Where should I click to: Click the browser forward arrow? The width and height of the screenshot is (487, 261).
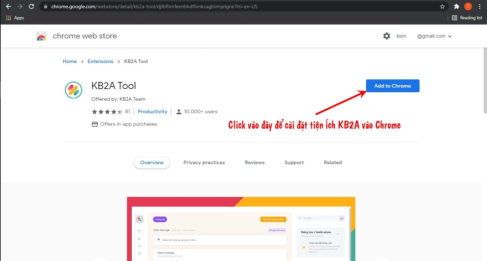(20, 6)
